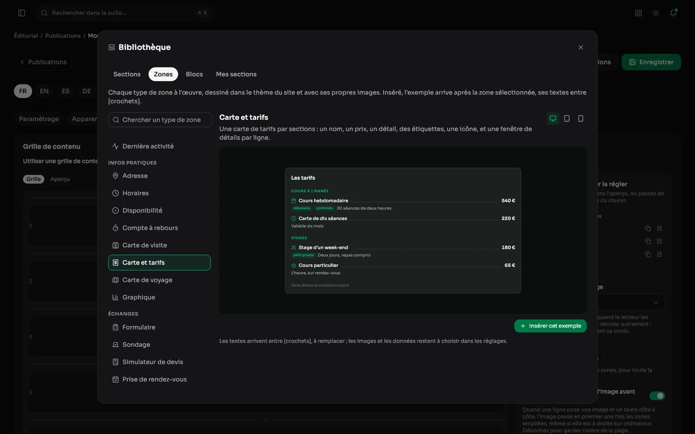The width and height of the screenshot is (695, 434).
Task: Select the Disponibilité zone type
Action: (159, 210)
